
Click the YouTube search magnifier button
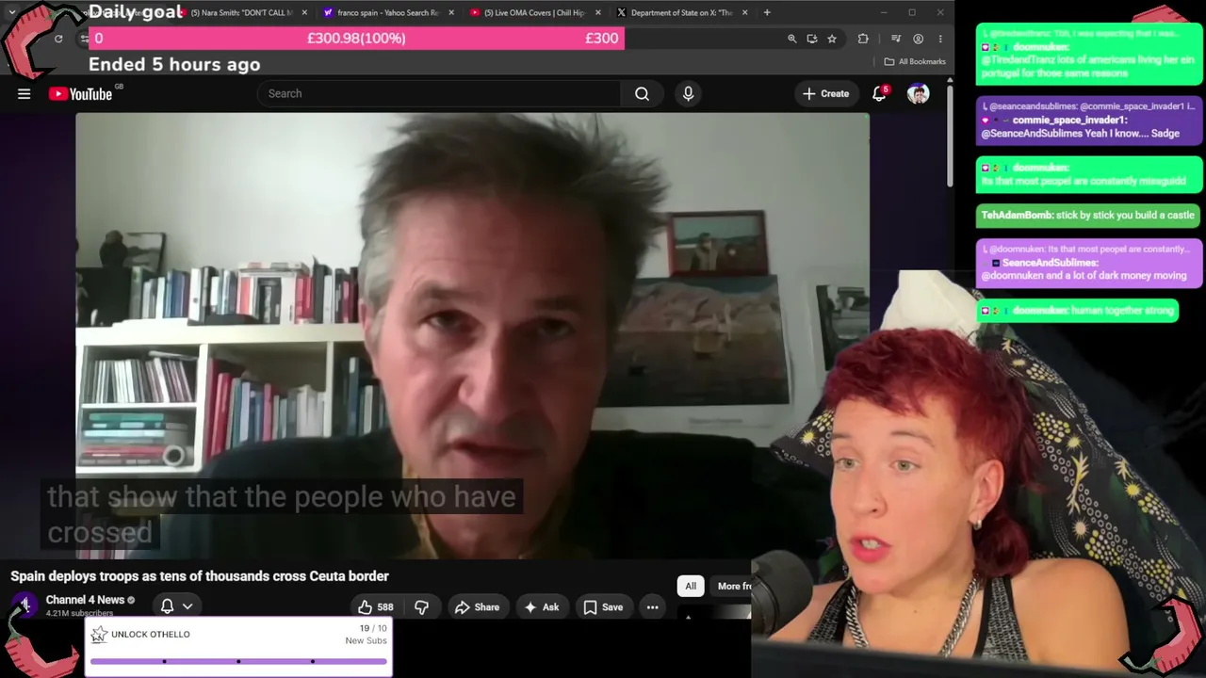tap(642, 93)
